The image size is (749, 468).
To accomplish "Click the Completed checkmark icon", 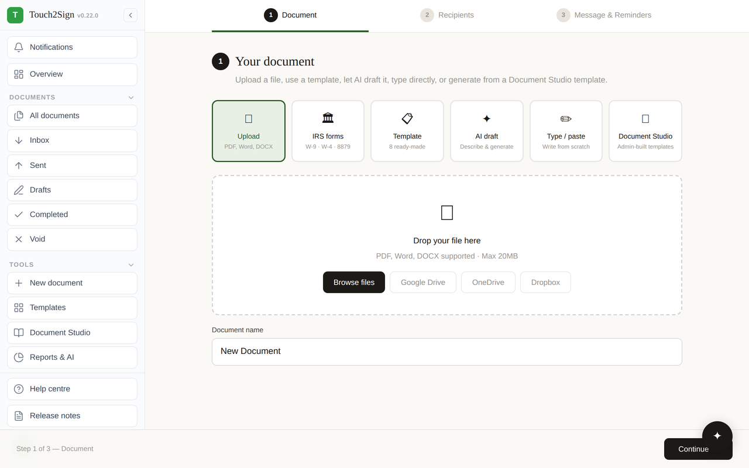I will (19, 215).
